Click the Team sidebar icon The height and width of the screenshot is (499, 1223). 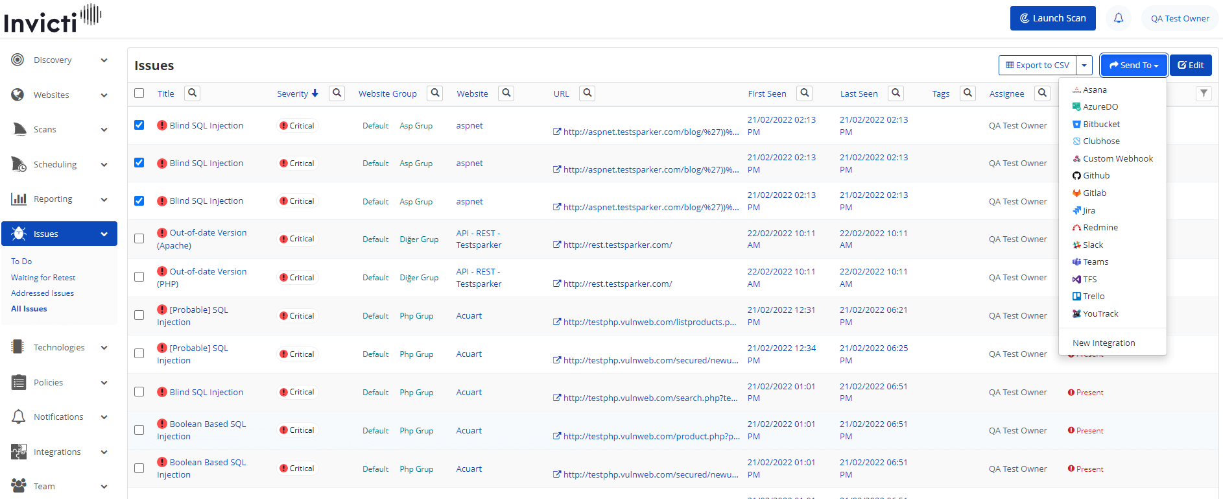(x=19, y=485)
